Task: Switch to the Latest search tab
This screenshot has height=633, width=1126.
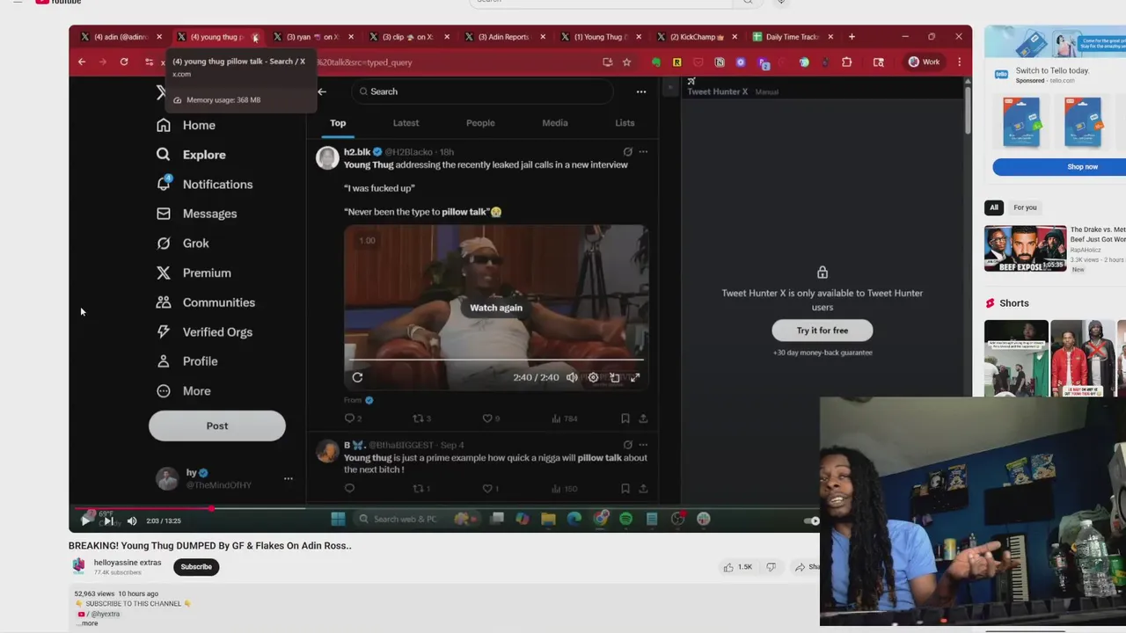Action: (x=406, y=123)
